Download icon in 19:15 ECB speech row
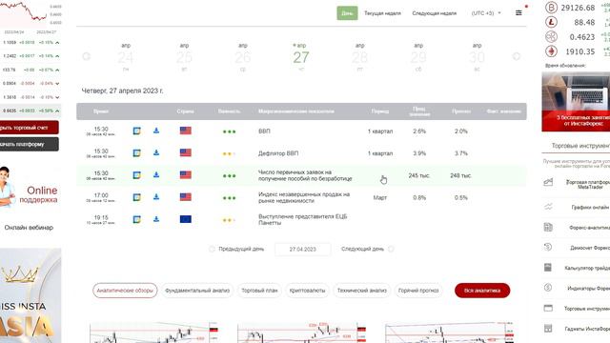 156,219
